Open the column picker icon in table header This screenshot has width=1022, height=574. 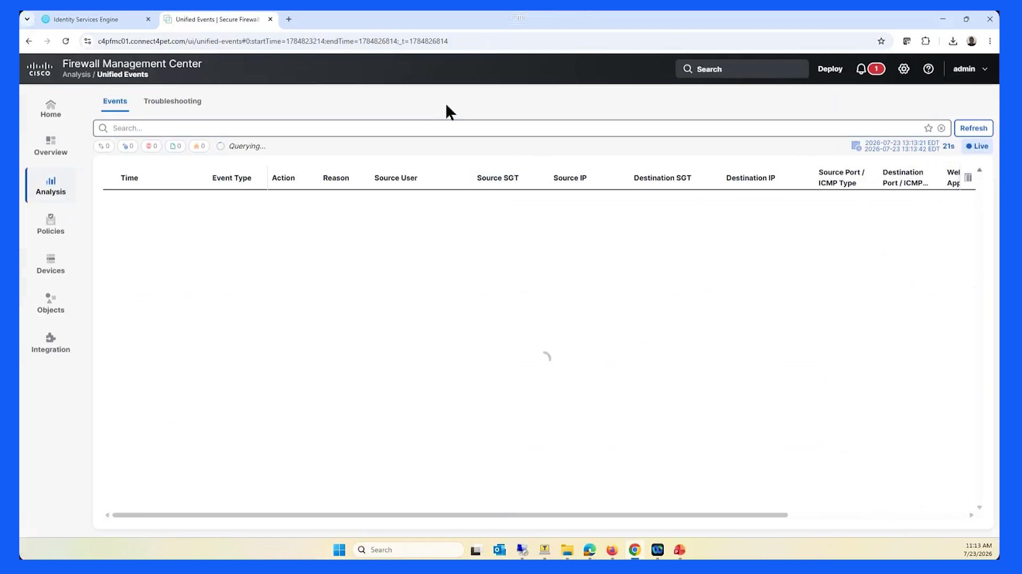tap(968, 178)
